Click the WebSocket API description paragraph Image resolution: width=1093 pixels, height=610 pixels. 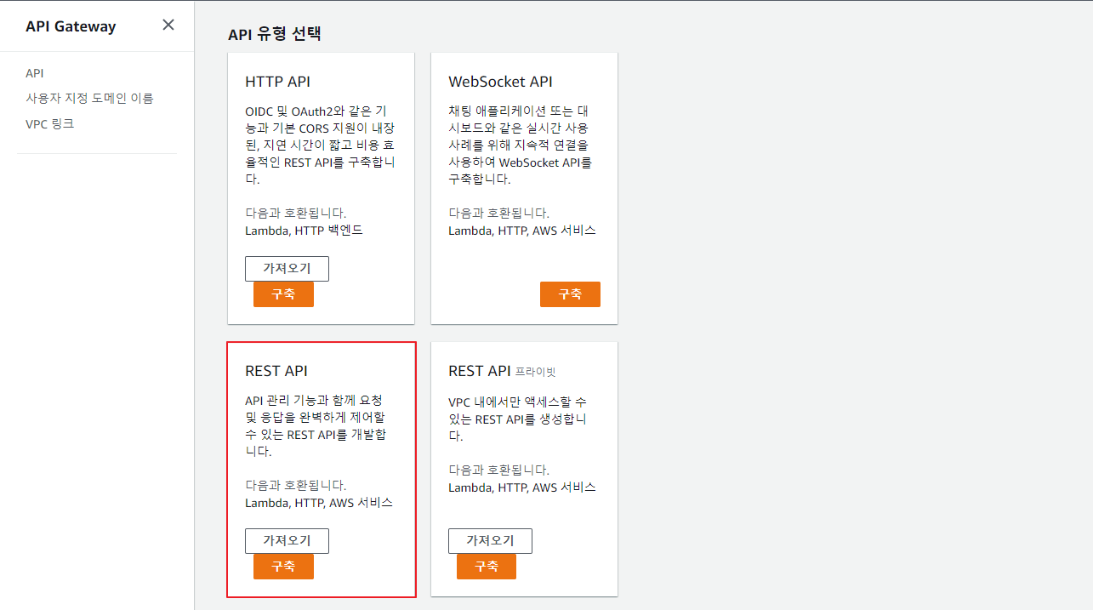coord(521,145)
